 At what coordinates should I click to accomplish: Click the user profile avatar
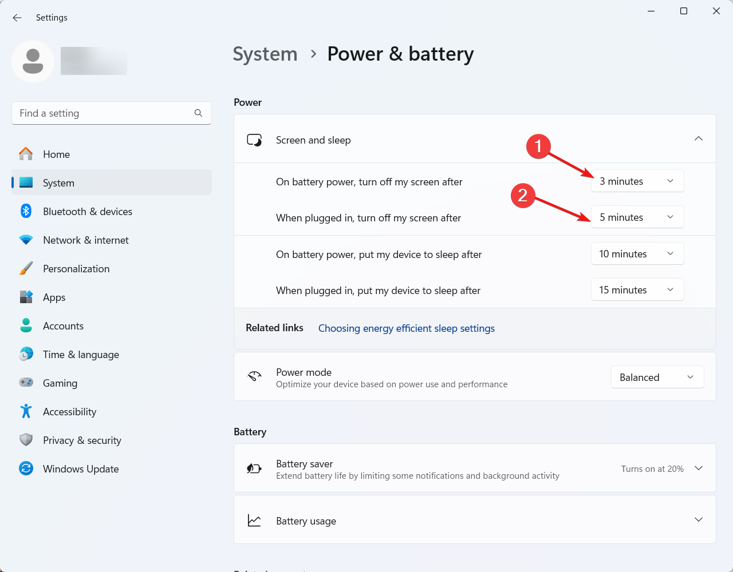[33, 61]
